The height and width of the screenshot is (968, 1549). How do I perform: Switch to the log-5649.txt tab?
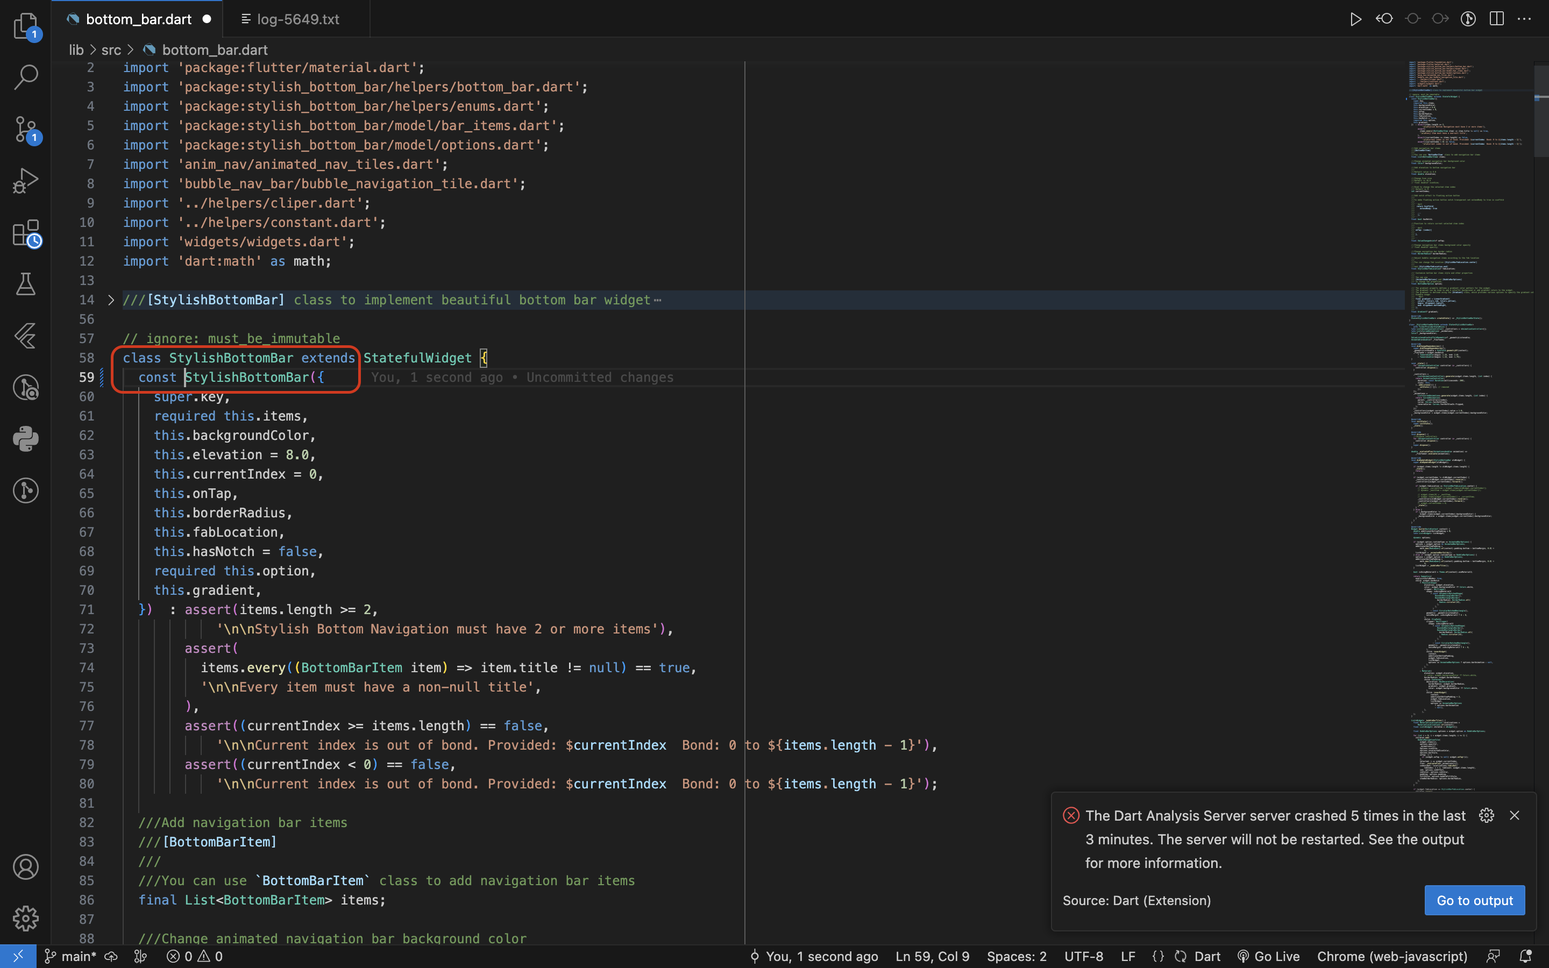(297, 19)
